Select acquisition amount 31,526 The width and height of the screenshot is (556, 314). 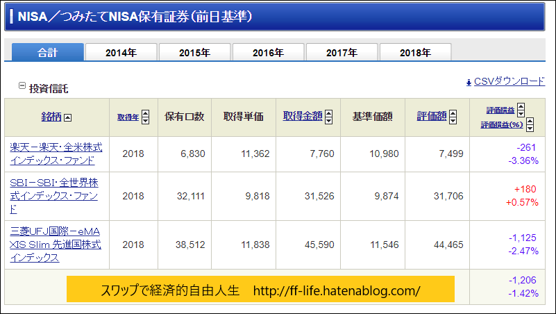click(x=319, y=196)
